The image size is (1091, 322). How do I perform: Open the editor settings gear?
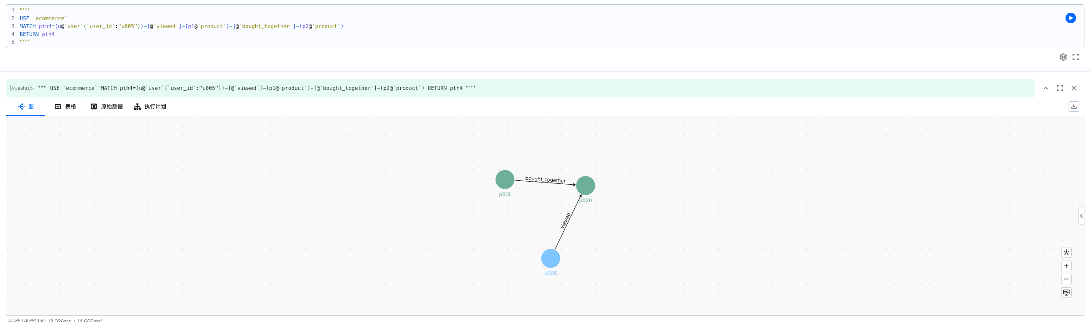[x=1063, y=57]
